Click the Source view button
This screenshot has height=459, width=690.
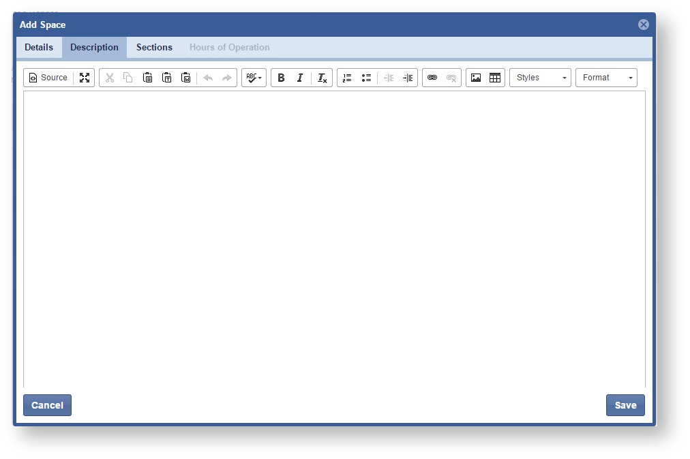click(x=48, y=78)
